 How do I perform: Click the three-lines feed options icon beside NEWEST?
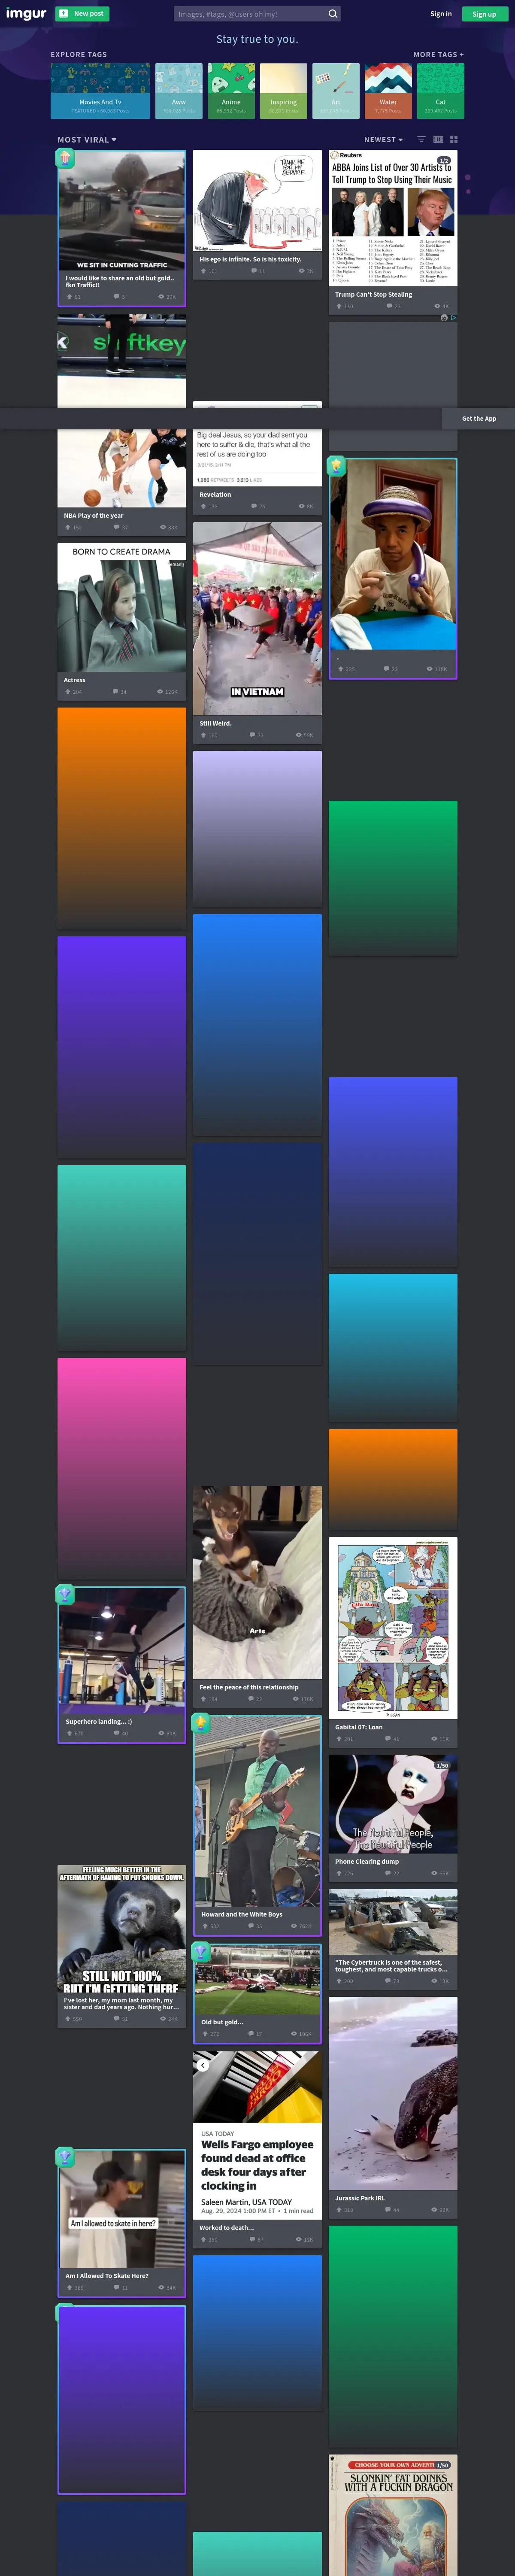(421, 139)
